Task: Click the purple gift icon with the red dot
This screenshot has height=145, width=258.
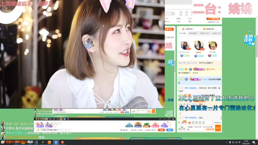Action: 164,125
